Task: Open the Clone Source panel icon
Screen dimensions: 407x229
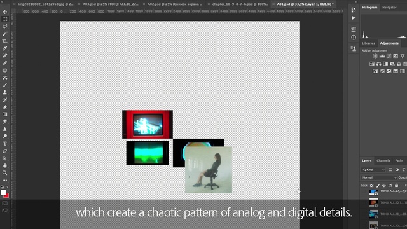Action: tap(354, 48)
